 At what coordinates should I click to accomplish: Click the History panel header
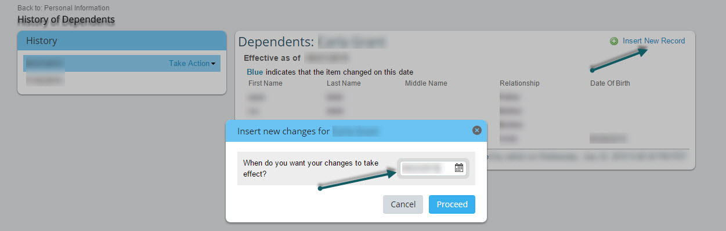pos(122,41)
